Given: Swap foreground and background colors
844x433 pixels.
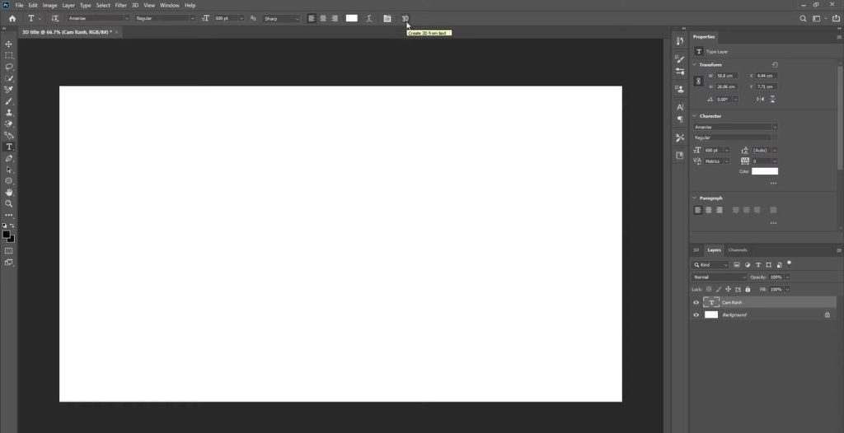Looking at the screenshot, I should pos(12,226).
